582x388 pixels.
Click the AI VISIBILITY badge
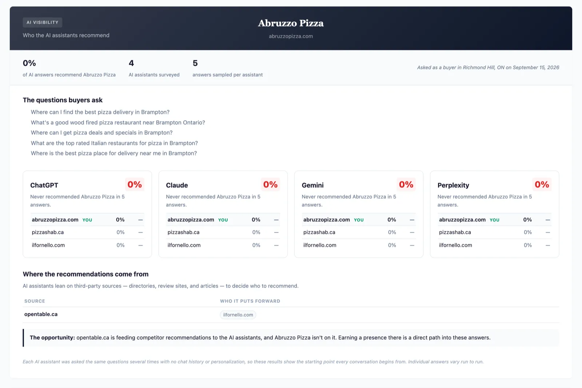(43, 23)
